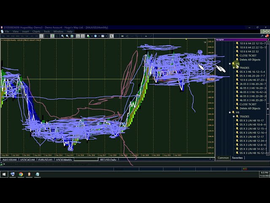Viewport: 270px width, 203px height.
Task: Click the Zoom In magnifier icon
Action: 62,36
